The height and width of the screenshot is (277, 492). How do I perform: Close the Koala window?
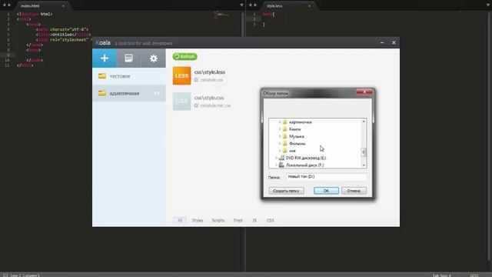394,42
